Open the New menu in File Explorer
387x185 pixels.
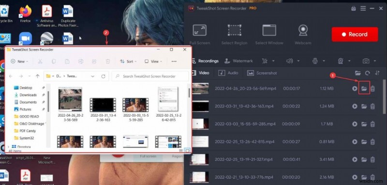pos(19,61)
